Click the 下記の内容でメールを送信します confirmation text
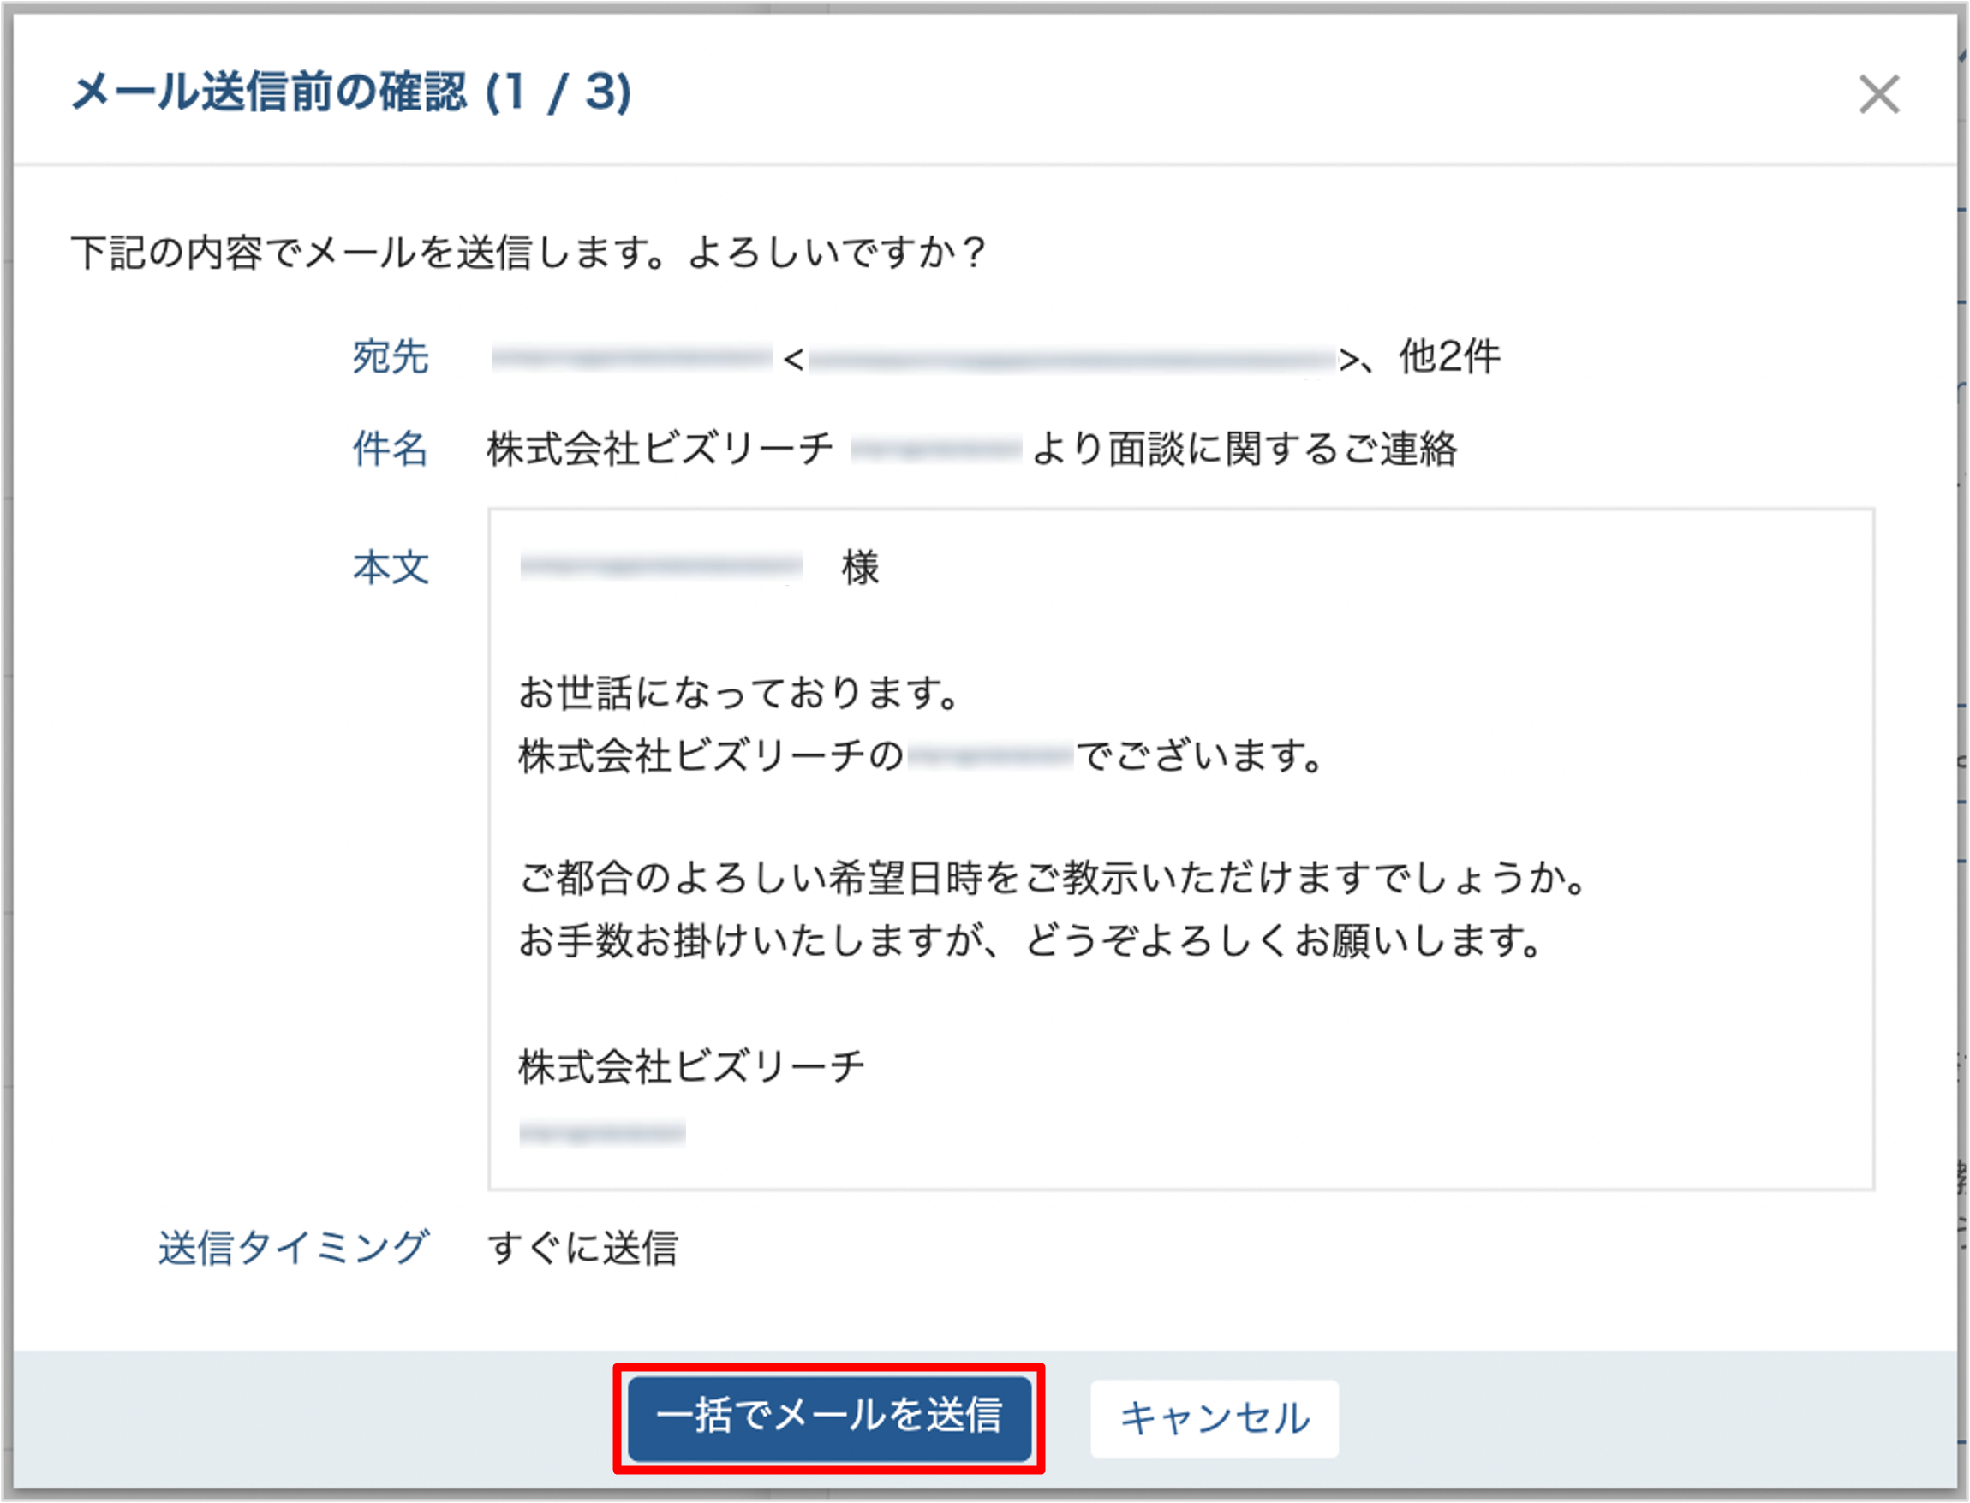Image resolution: width=1970 pixels, height=1503 pixels. [x=528, y=253]
